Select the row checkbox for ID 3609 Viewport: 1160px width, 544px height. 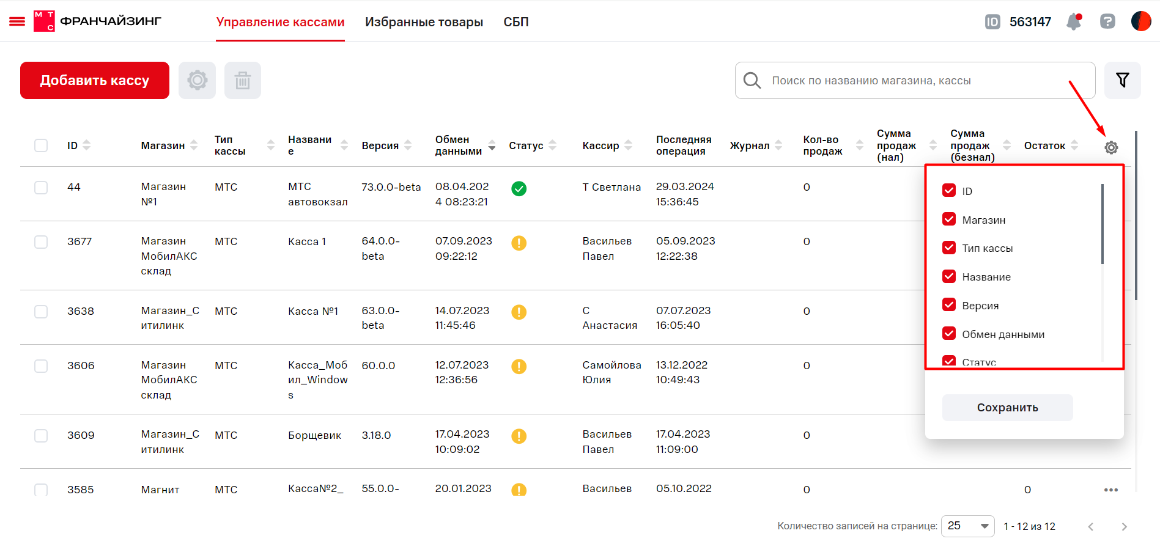point(41,436)
